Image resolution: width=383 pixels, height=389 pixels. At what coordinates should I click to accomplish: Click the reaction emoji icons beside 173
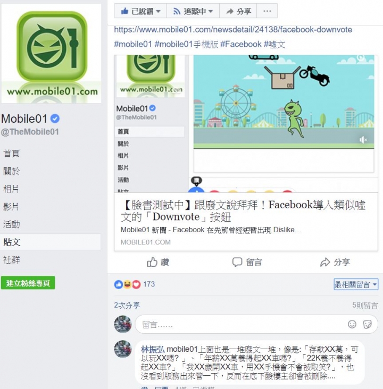(x=128, y=284)
